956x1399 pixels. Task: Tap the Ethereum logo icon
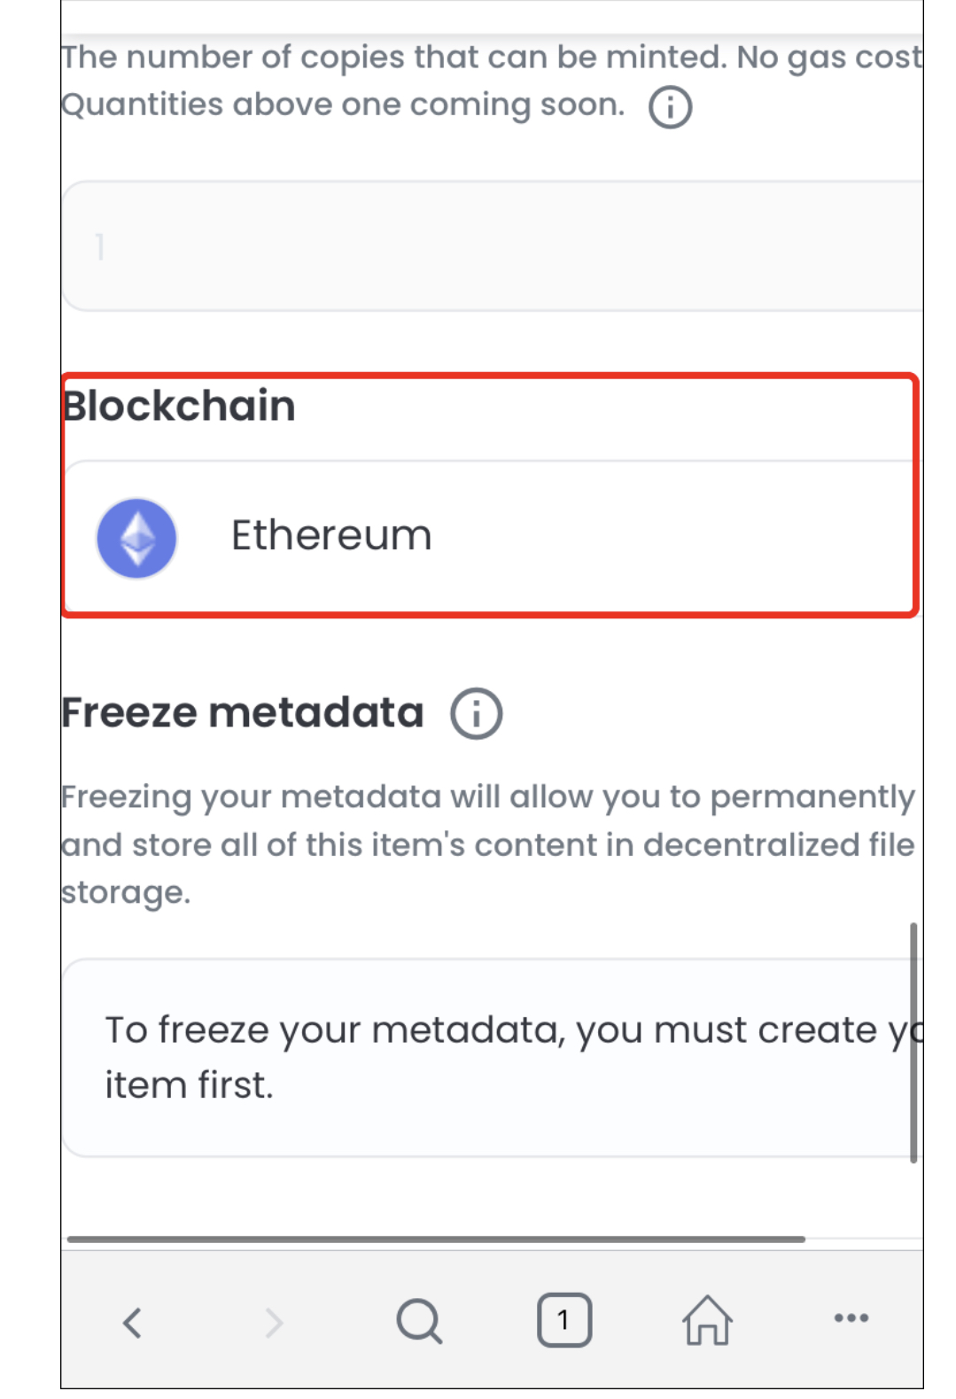(136, 538)
